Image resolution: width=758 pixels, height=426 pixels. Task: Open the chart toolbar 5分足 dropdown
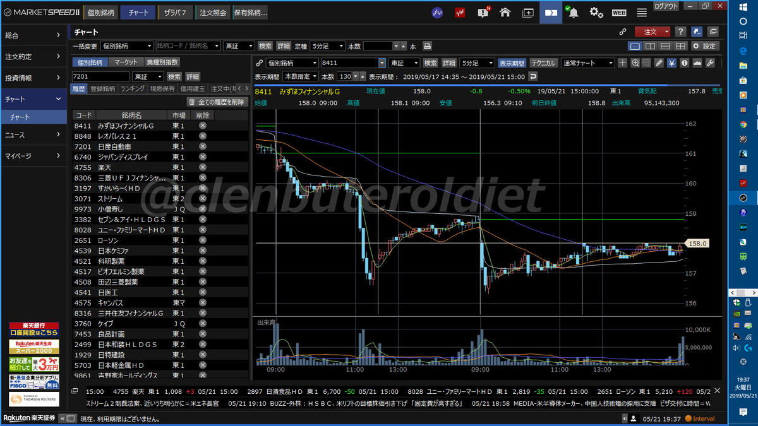tap(477, 63)
